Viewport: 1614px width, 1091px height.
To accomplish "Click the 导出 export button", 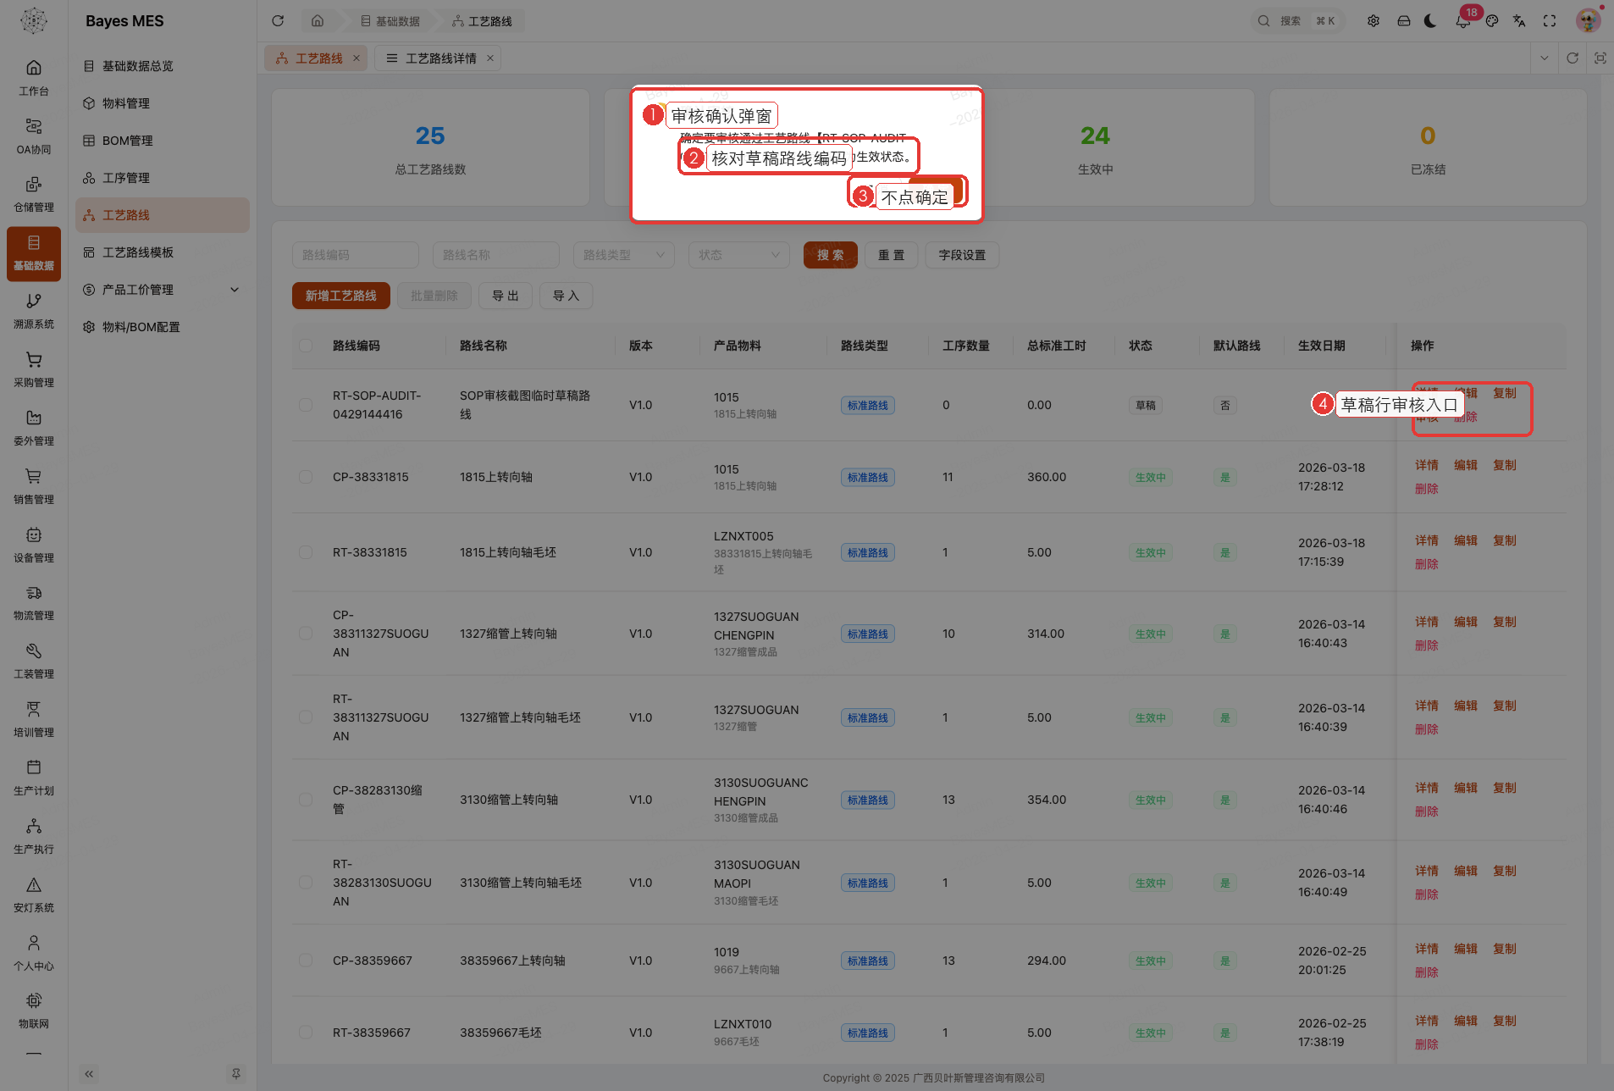I will [x=506, y=296].
